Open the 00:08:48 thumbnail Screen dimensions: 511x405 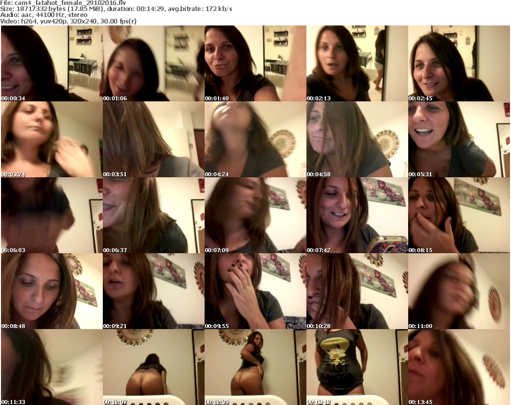coord(51,291)
